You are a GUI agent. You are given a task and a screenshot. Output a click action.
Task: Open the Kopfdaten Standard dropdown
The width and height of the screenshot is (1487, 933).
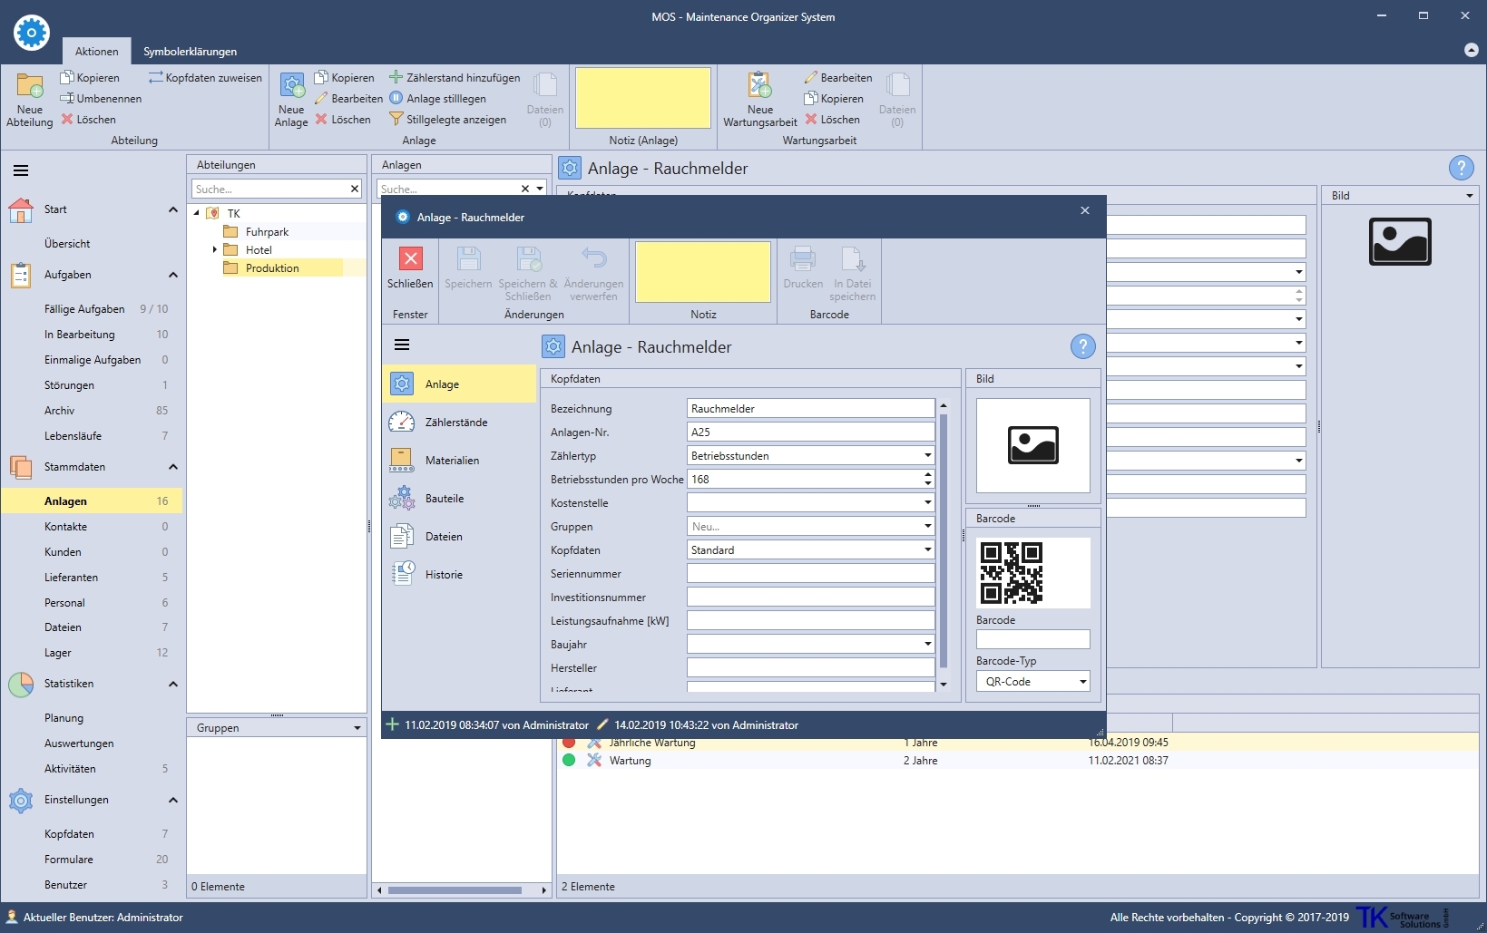927,550
